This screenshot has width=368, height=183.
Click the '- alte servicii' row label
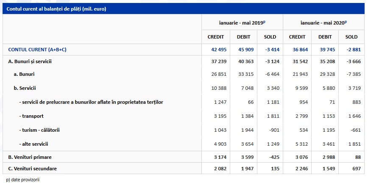pos(33,144)
